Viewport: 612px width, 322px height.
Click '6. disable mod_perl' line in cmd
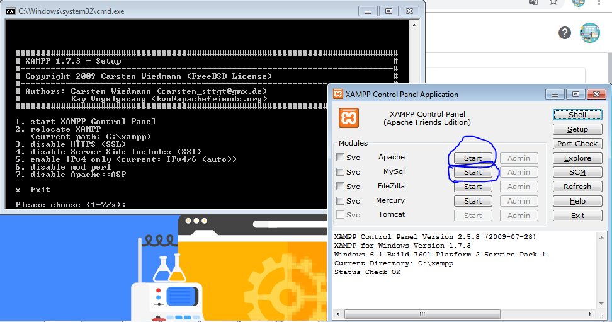pyautogui.click(x=63, y=166)
